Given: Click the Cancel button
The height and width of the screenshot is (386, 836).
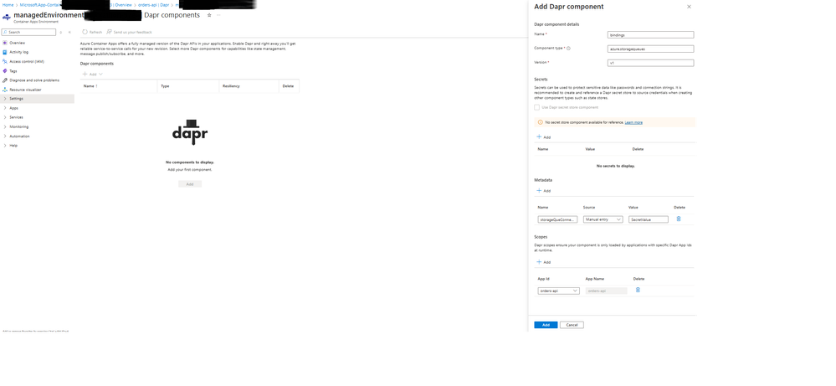Looking at the screenshot, I should click(x=572, y=325).
